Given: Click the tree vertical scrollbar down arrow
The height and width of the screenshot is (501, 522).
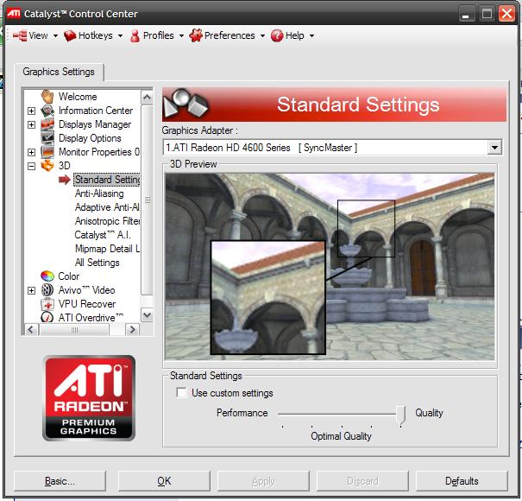Looking at the screenshot, I should (147, 314).
